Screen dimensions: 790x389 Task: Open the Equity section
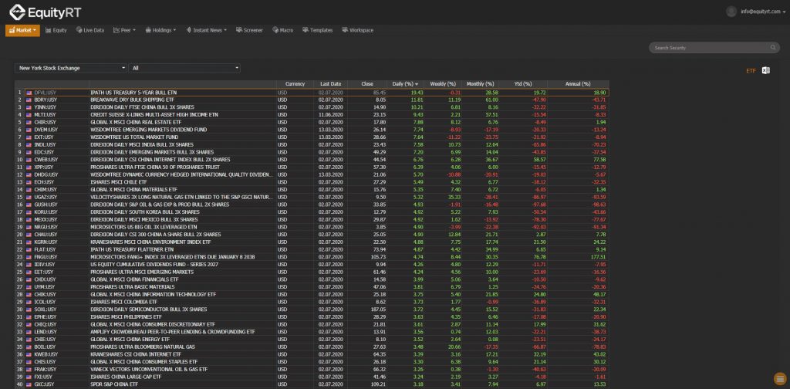[56, 30]
